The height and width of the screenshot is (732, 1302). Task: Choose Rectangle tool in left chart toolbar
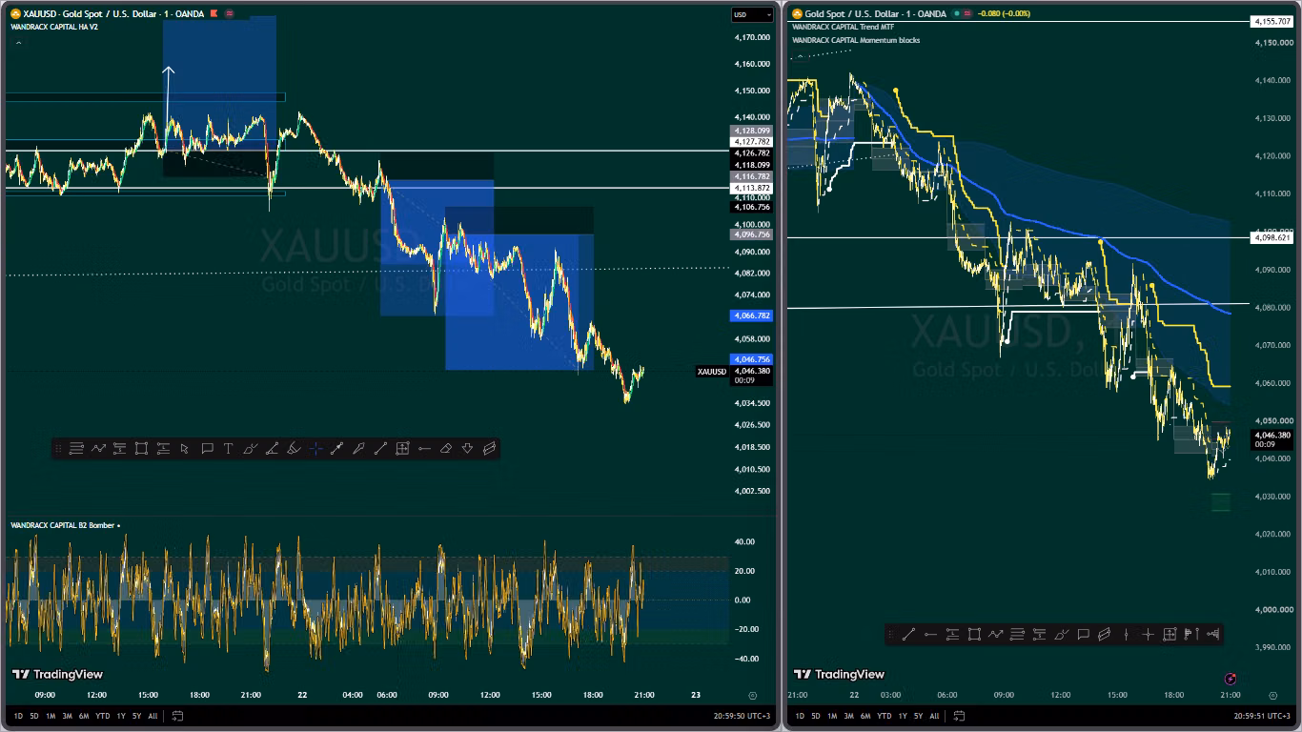tap(141, 448)
